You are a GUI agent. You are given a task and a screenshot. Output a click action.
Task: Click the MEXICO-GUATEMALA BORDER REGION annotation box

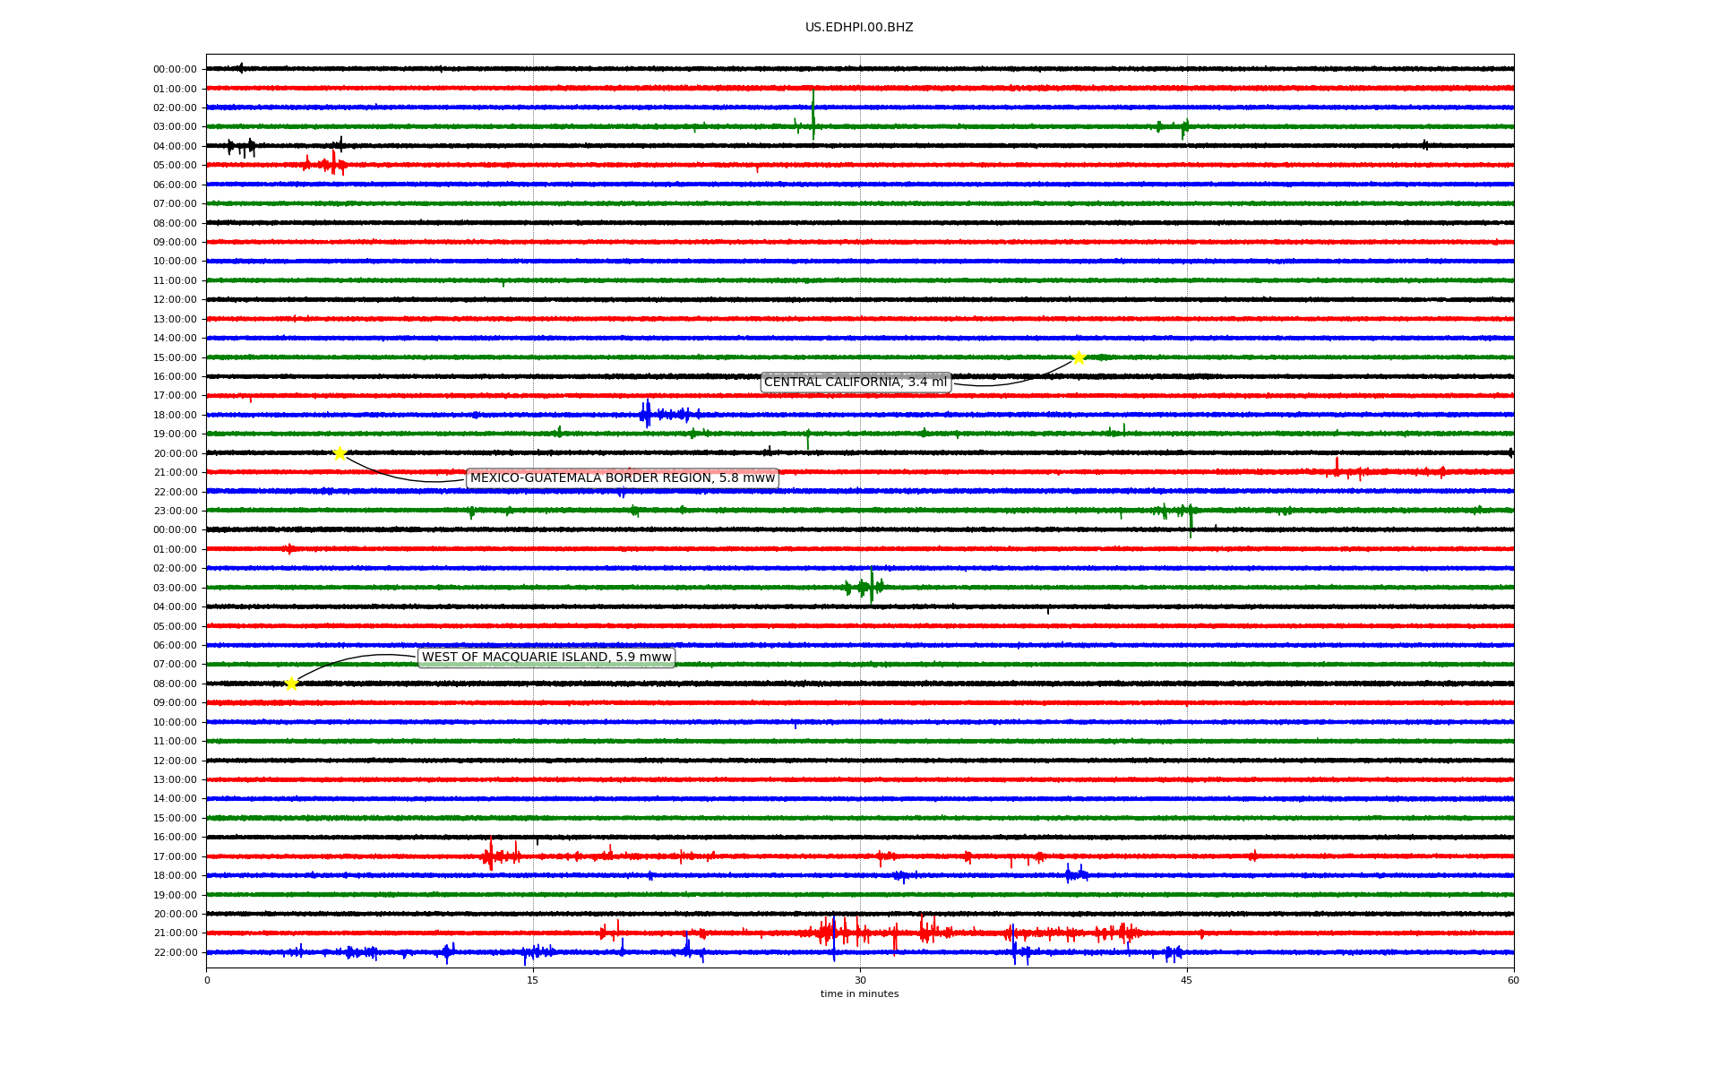click(x=622, y=478)
